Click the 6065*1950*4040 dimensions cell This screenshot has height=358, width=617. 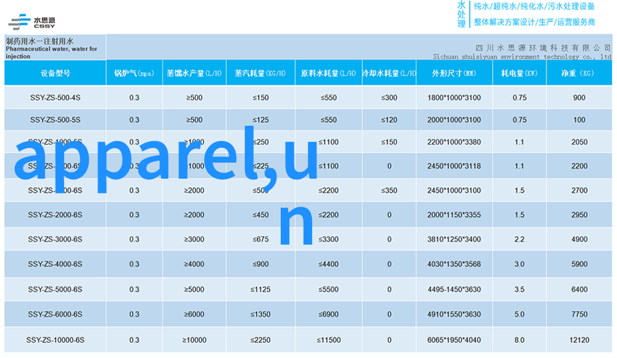point(453,340)
